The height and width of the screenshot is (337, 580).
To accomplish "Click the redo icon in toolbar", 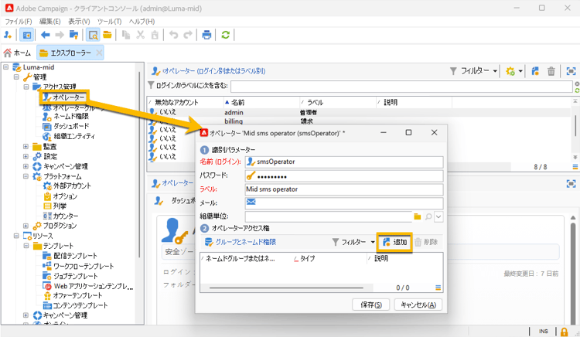I will 188,35.
